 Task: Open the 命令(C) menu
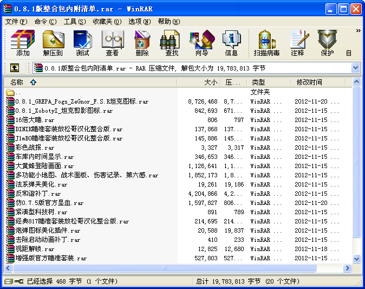(x=45, y=22)
